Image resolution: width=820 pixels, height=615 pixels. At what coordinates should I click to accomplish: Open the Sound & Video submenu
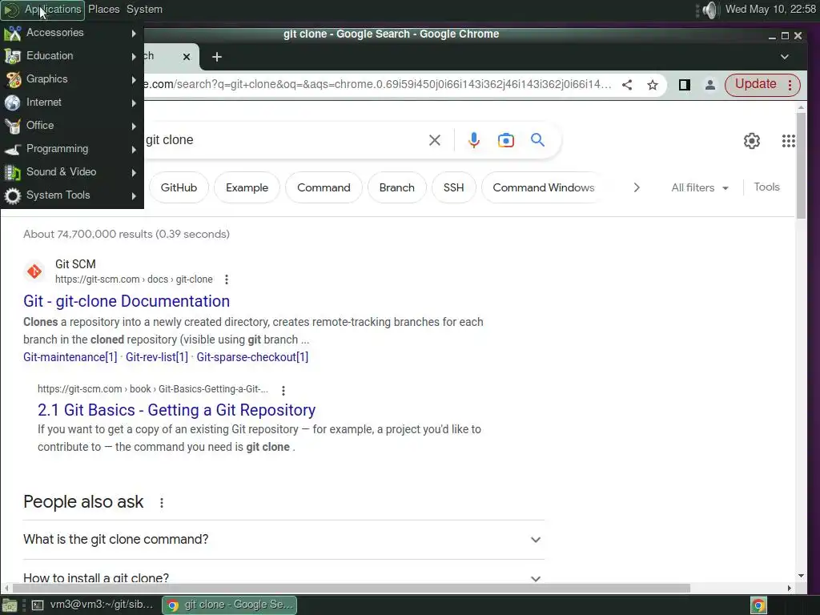click(71, 171)
